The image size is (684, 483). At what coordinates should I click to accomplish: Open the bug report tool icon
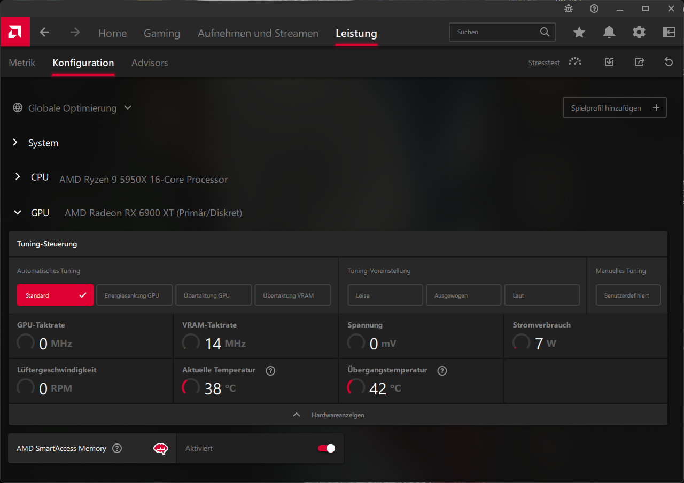569,9
